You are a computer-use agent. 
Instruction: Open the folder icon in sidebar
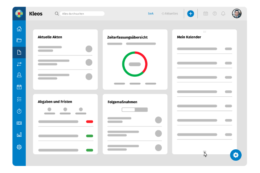pos(19,40)
